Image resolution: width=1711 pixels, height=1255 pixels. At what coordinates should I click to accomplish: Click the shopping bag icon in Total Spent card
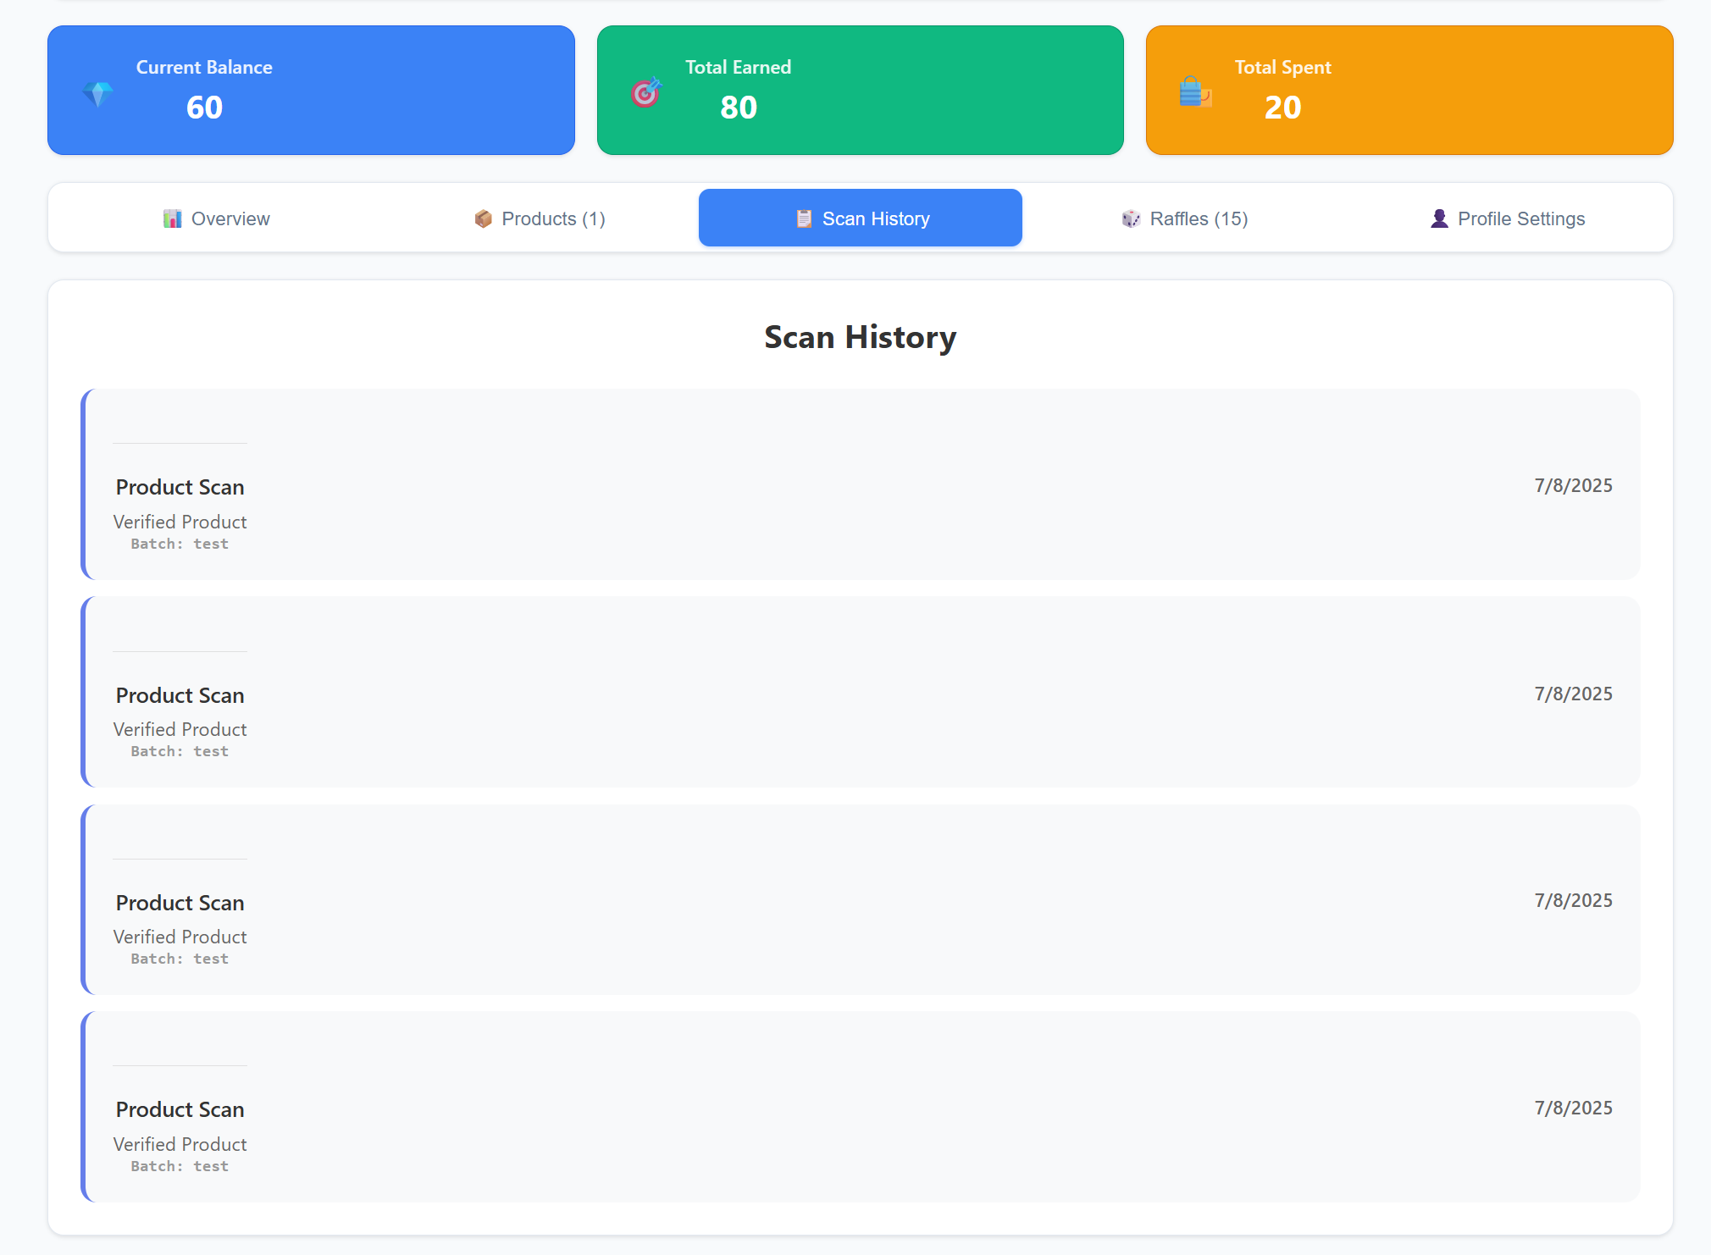[x=1195, y=92]
